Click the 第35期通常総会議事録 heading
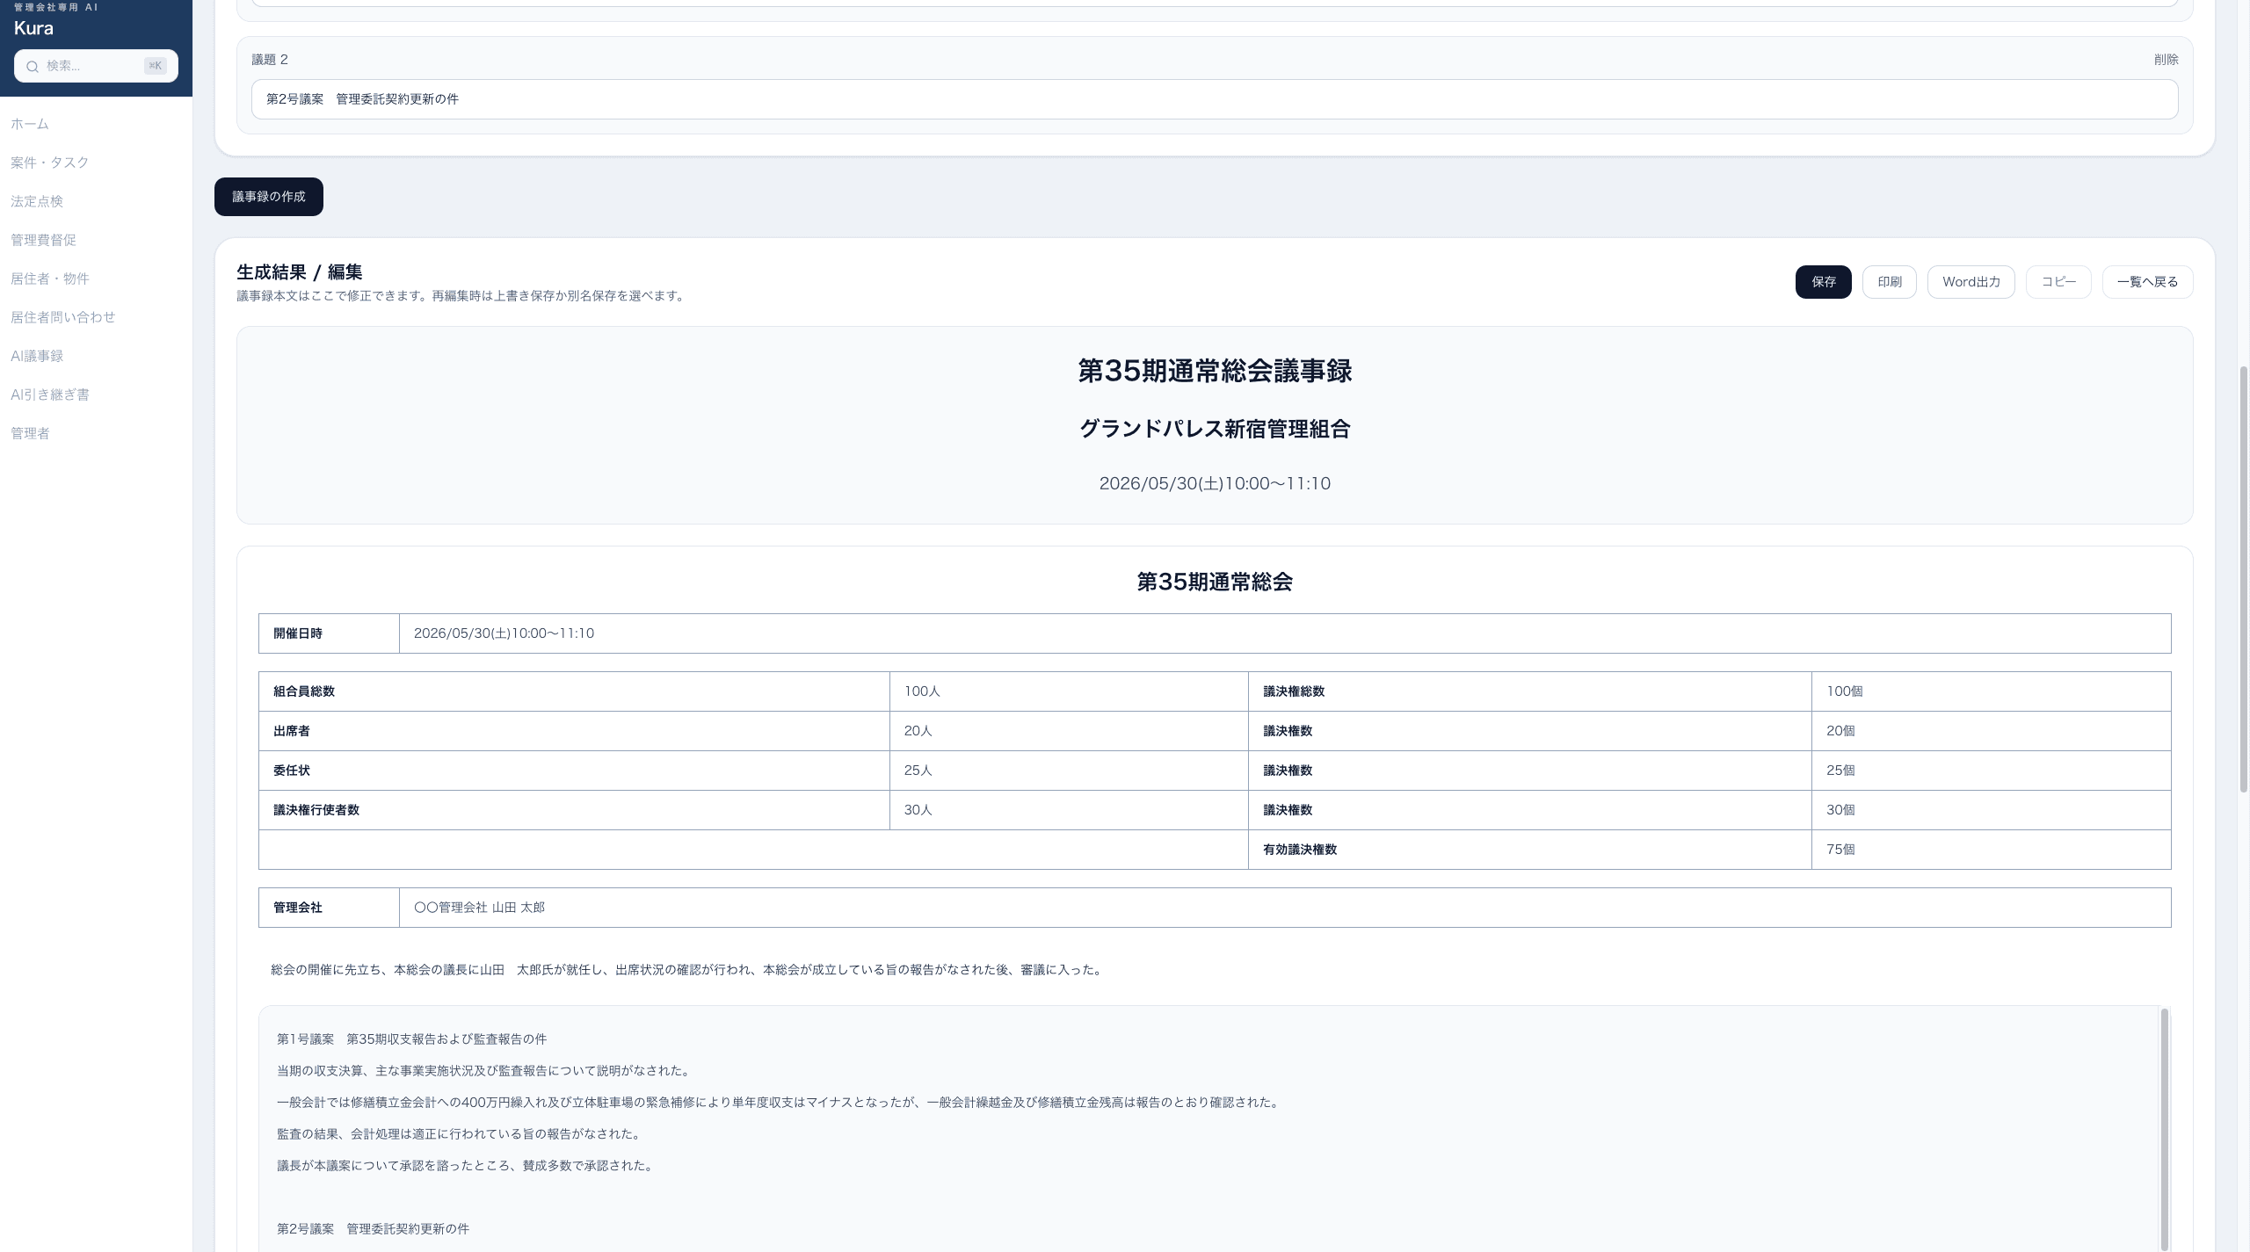 tap(1215, 372)
